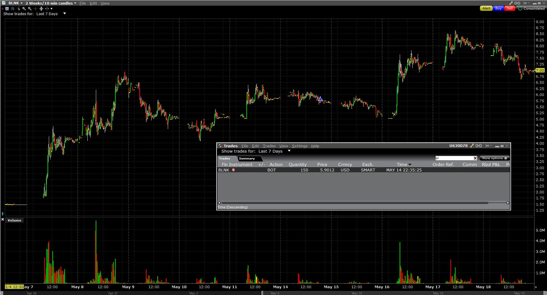
Task: Click the narrow bar spacing icon
Action: [47, 9]
